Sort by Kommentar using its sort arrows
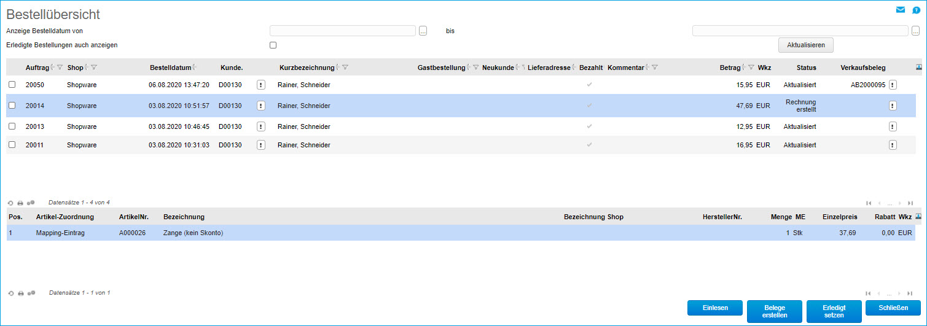927x326 pixels. tap(647, 68)
